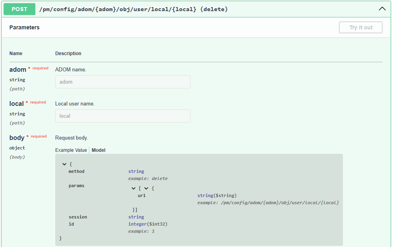Switch to the Example Value tab

click(x=71, y=150)
